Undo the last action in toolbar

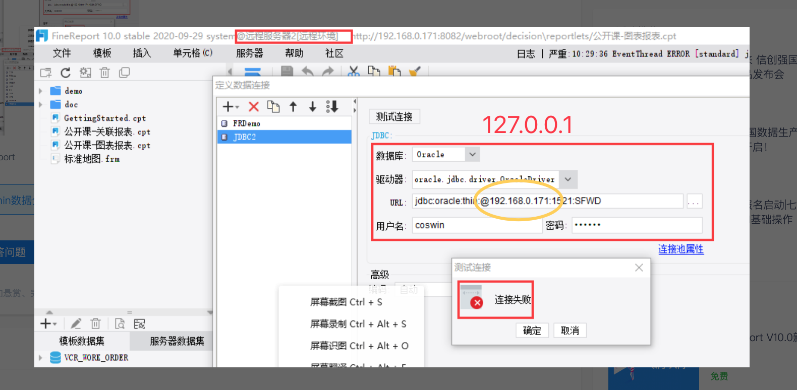[x=307, y=72]
